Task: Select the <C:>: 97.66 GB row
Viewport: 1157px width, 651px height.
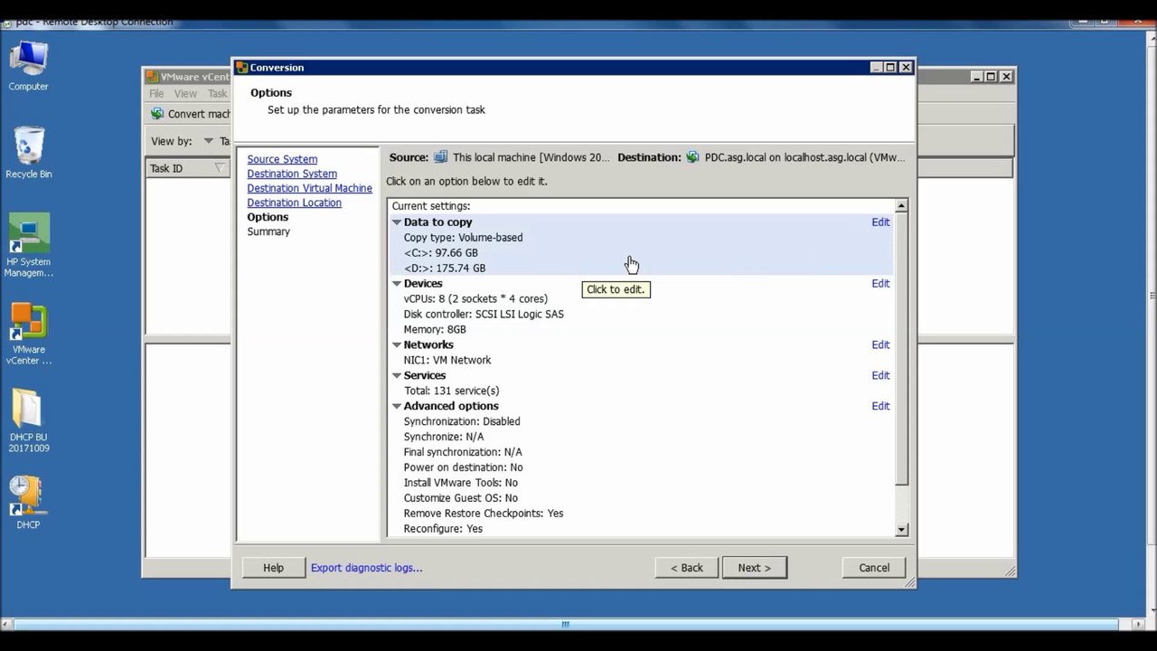Action: pyautogui.click(x=440, y=253)
